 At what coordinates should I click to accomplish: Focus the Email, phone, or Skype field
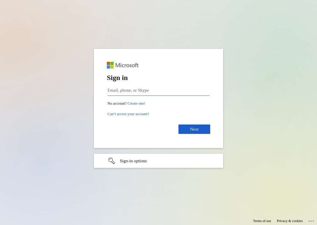(158, 91)
